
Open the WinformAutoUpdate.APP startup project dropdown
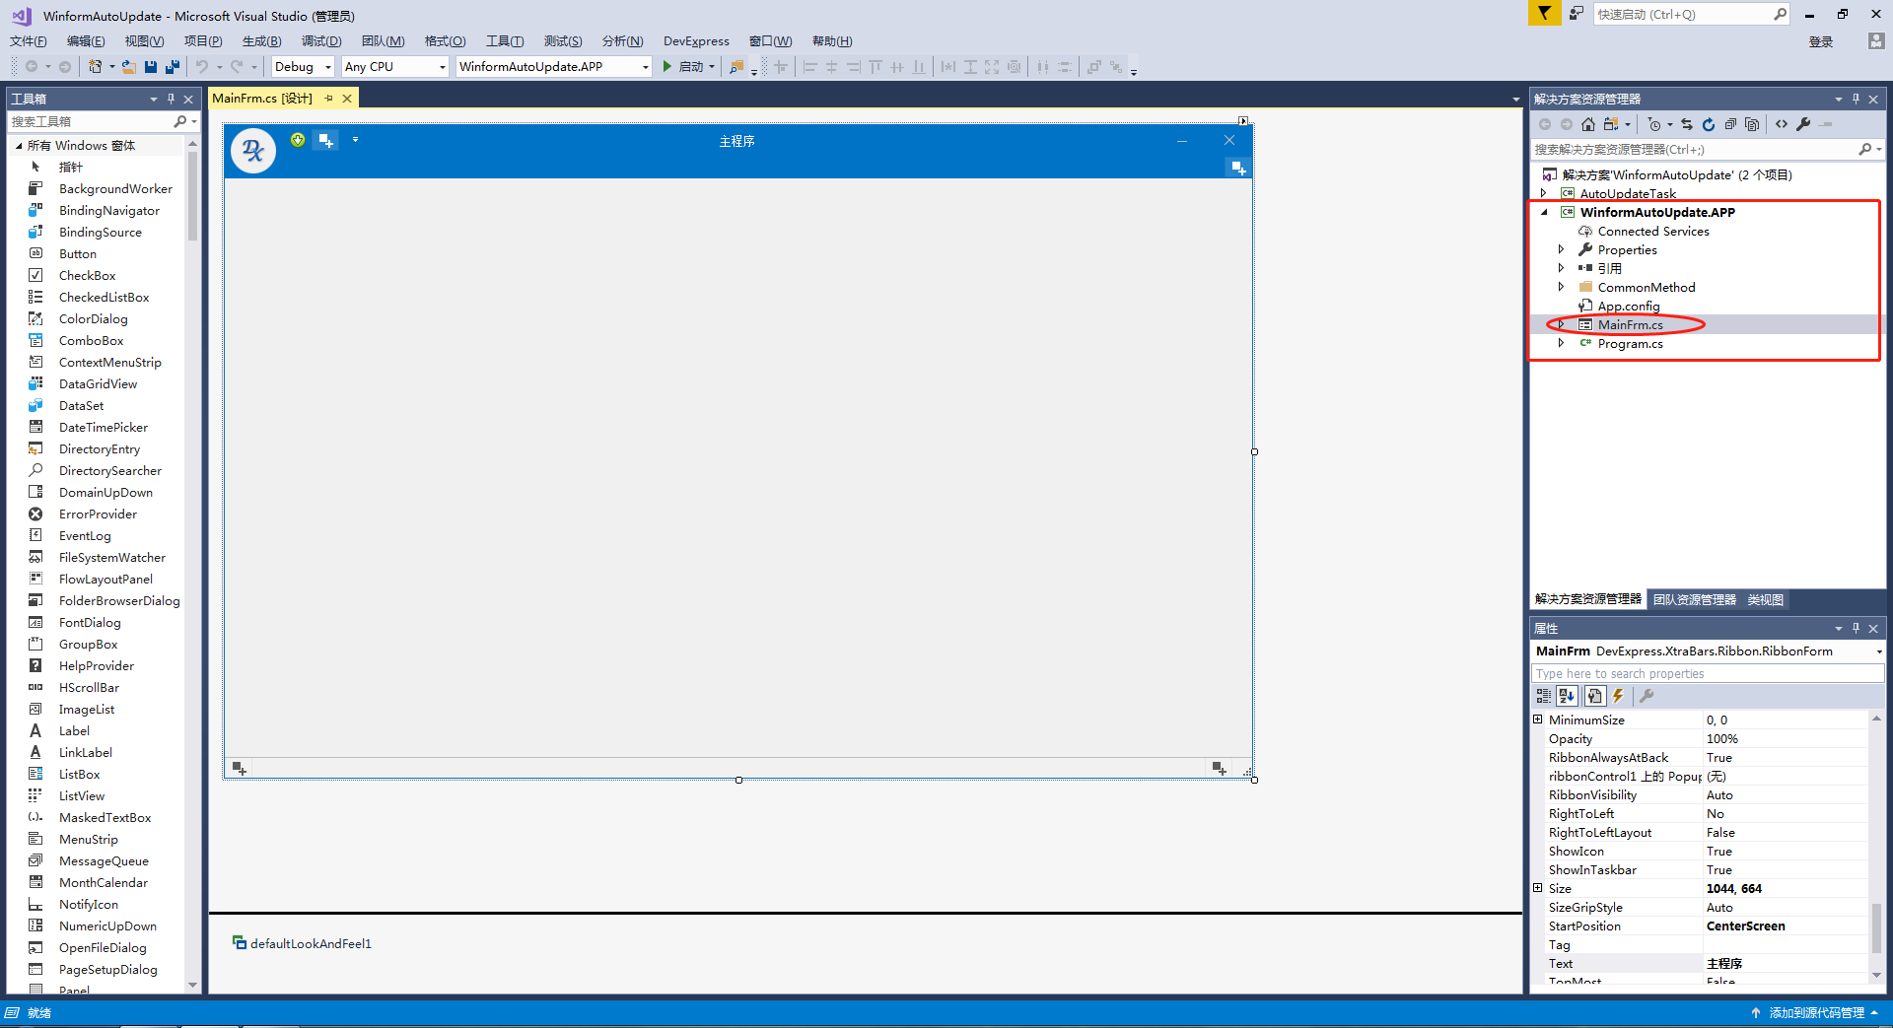[x=554, y=66]
